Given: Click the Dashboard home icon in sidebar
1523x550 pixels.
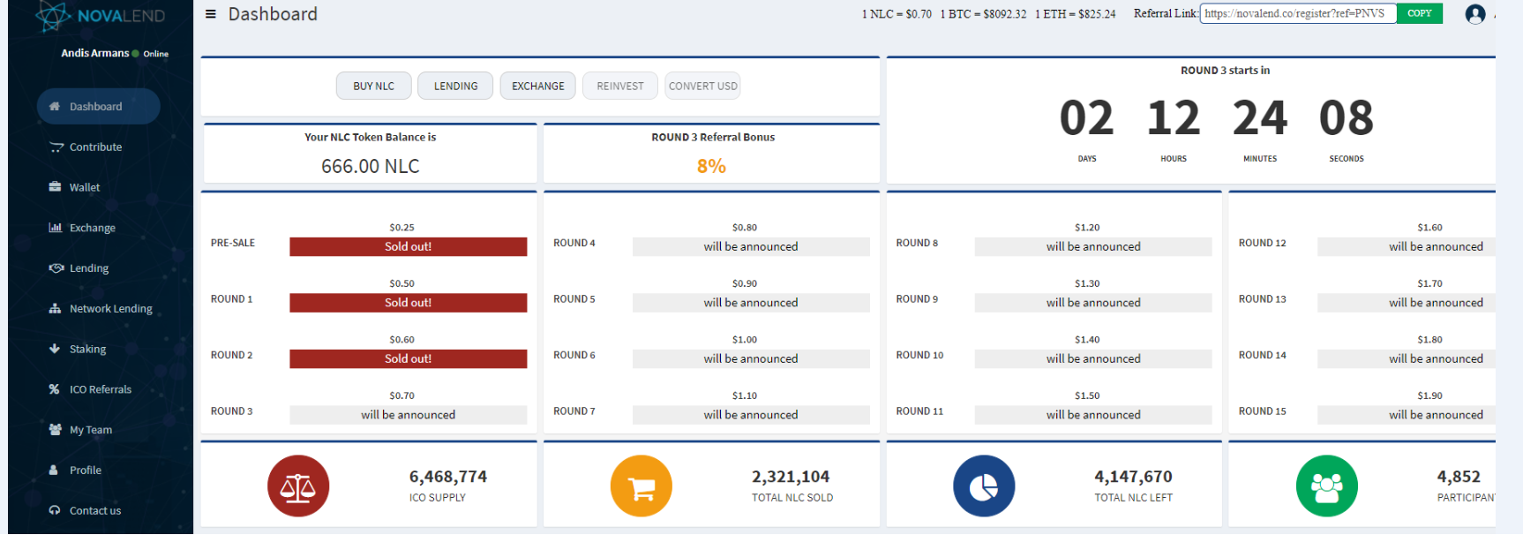Looking at the screenshot, I should pyautogui.click(x=54, y=106).
